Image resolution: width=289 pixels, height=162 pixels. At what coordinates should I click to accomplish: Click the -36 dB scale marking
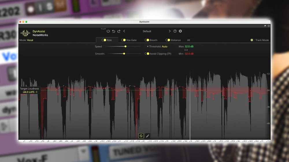click(x=268, y=107)
